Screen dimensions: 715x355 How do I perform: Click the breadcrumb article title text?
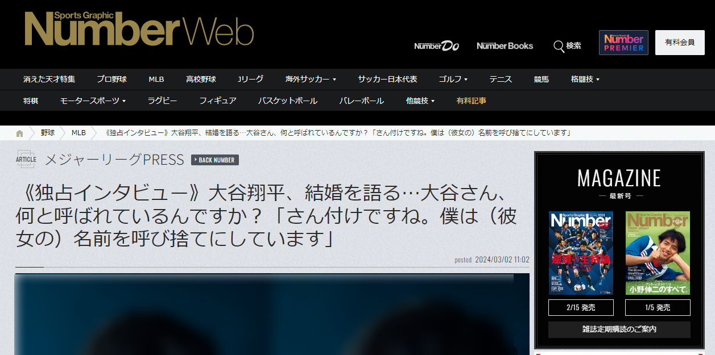pyautogui.click(x=338, y=133)
